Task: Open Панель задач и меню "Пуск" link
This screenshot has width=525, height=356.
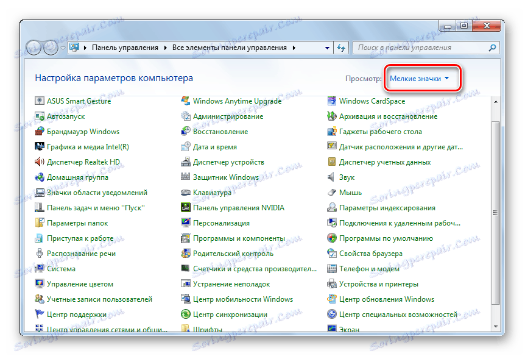Action: (96, 208)
